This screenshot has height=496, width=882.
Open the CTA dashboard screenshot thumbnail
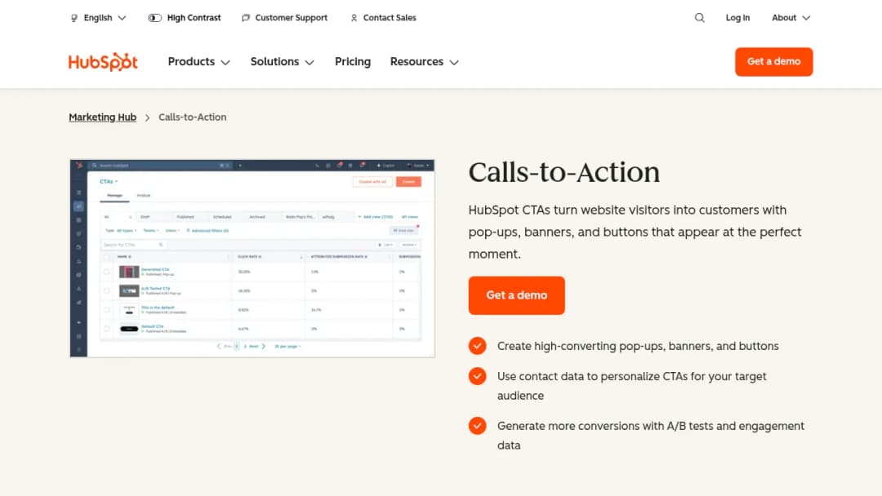[x=252, y=259]
